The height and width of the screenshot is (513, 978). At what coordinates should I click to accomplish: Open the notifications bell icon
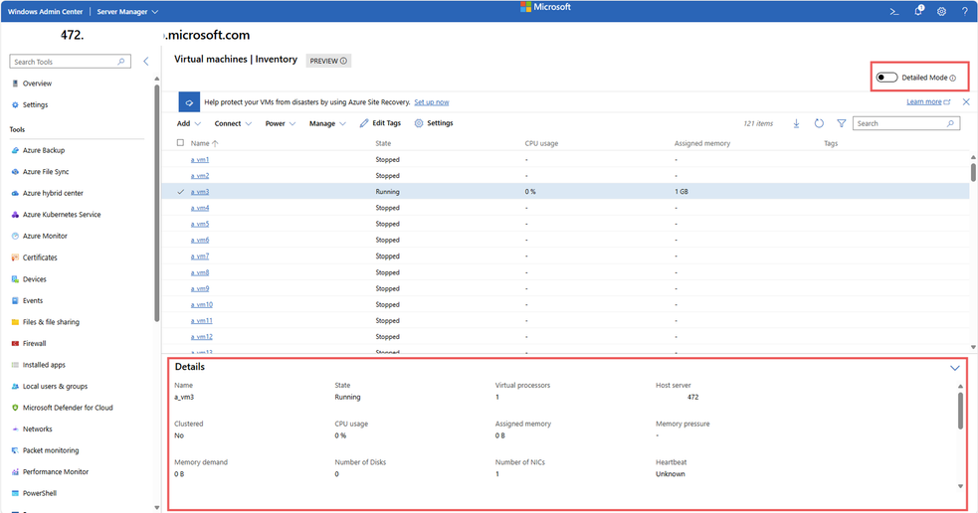[x=918, y=11]
